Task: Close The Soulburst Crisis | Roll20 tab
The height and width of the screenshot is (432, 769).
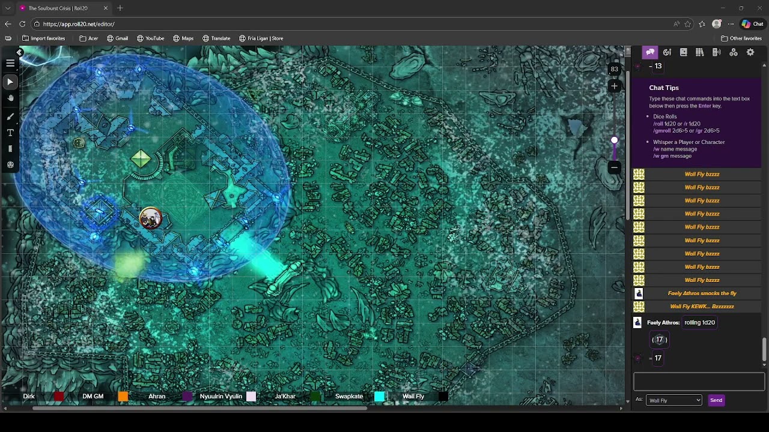Action: click(x=106, y=8)
